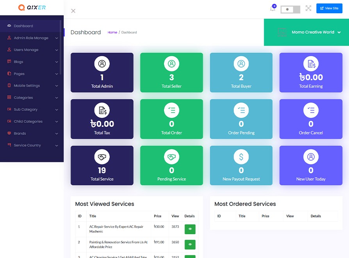Viewport: 349px width, 258px height.
Task: Click the New Payout Request dollar icon
Action: coord(241,157)
